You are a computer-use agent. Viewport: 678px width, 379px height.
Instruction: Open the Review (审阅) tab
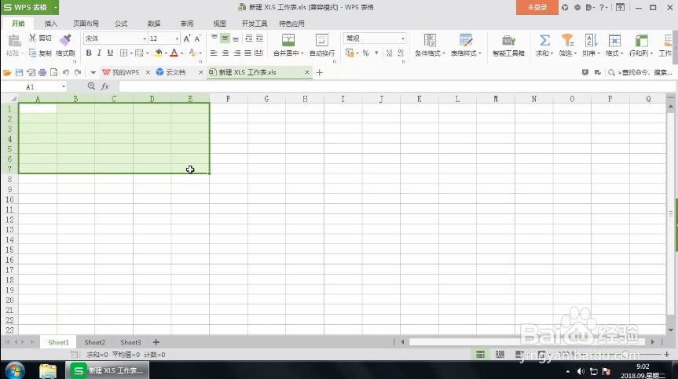tap(187, 24)
